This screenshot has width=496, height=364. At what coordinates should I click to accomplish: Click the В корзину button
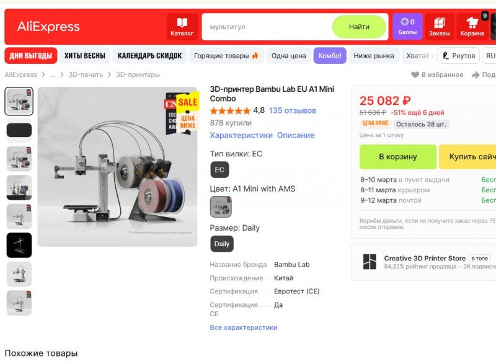click(x=398, y=157)
